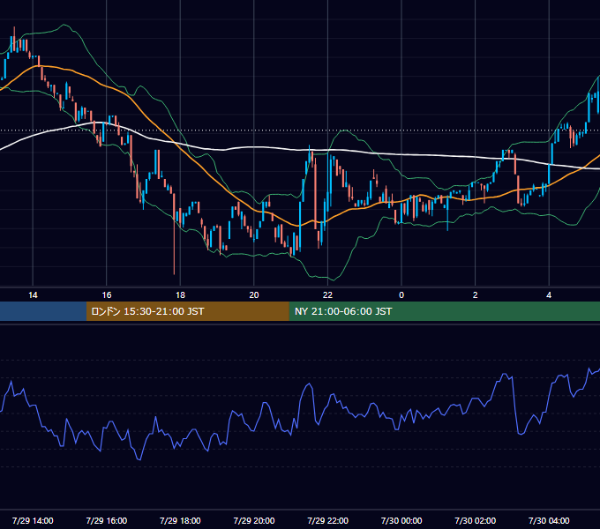
Task: Click the 22 hour axis label
Action: [x=327, y=295]
